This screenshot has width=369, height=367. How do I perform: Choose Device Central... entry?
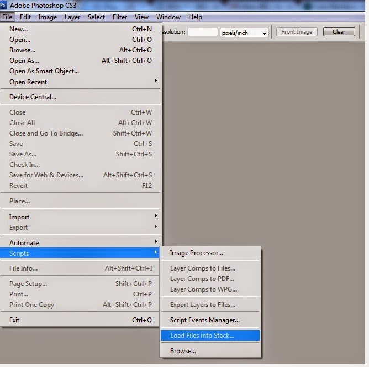point(81,97)
